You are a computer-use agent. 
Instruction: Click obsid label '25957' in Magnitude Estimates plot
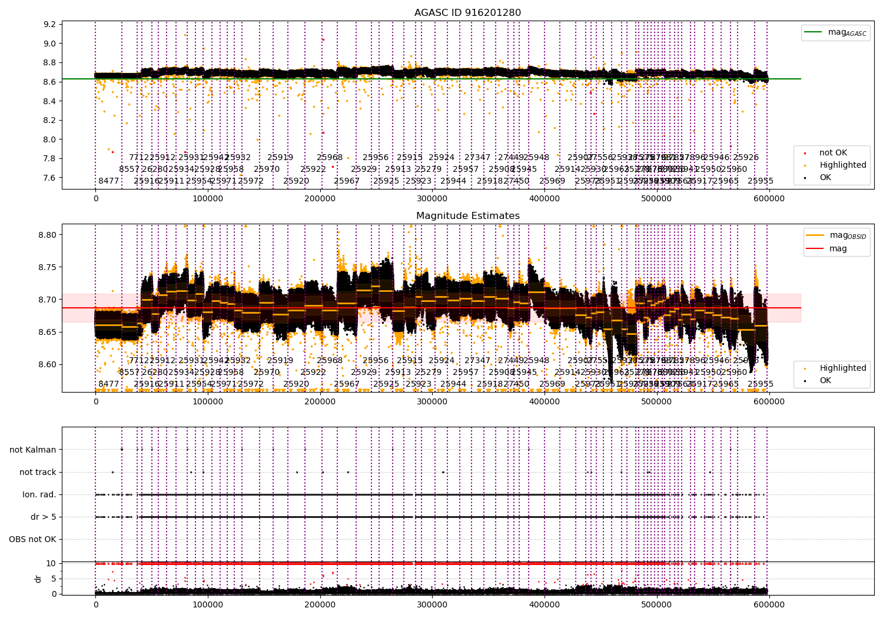click(x=466, y=372)
